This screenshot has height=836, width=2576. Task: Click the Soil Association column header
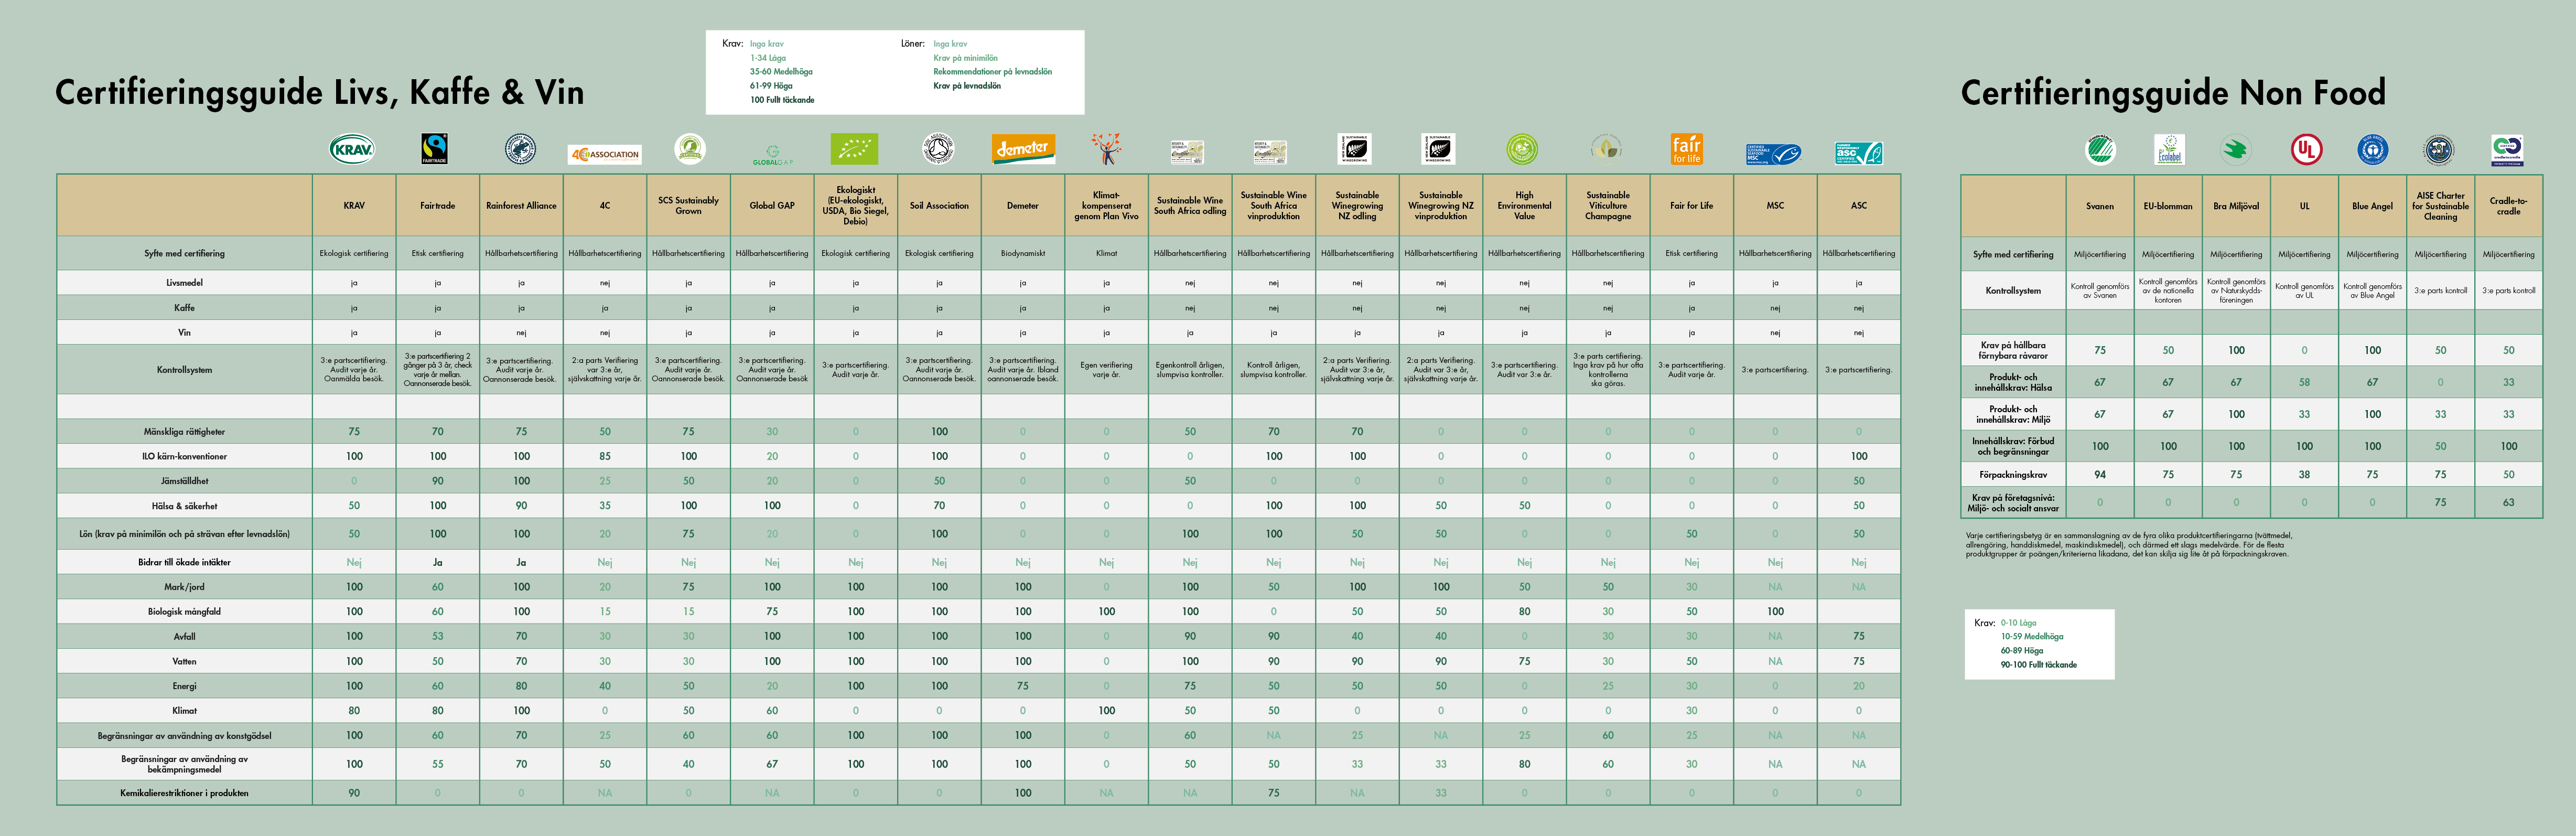tap(939, 206)
